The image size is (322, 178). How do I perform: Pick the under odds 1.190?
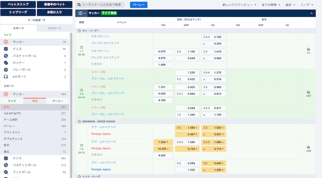point(213,115)
